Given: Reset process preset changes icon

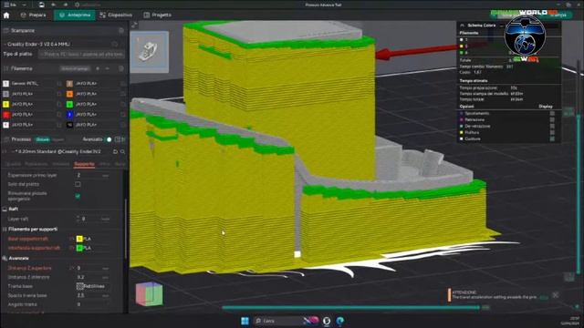Looking at the screenshot, I should tap(116, 152).
